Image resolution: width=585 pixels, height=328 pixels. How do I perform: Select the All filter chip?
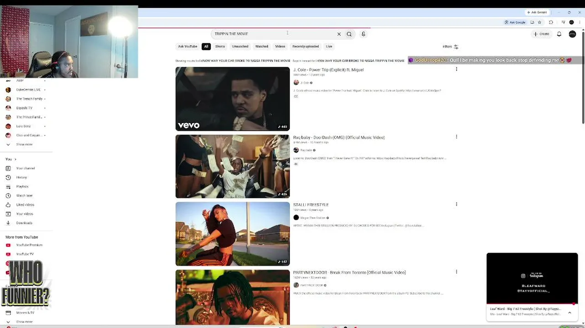(206, 46)
